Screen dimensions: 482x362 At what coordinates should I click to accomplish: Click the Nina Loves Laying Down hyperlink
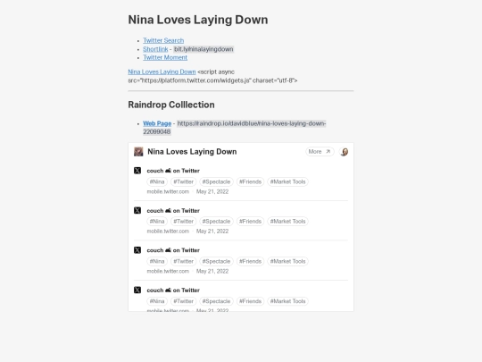tap(162, 72)
